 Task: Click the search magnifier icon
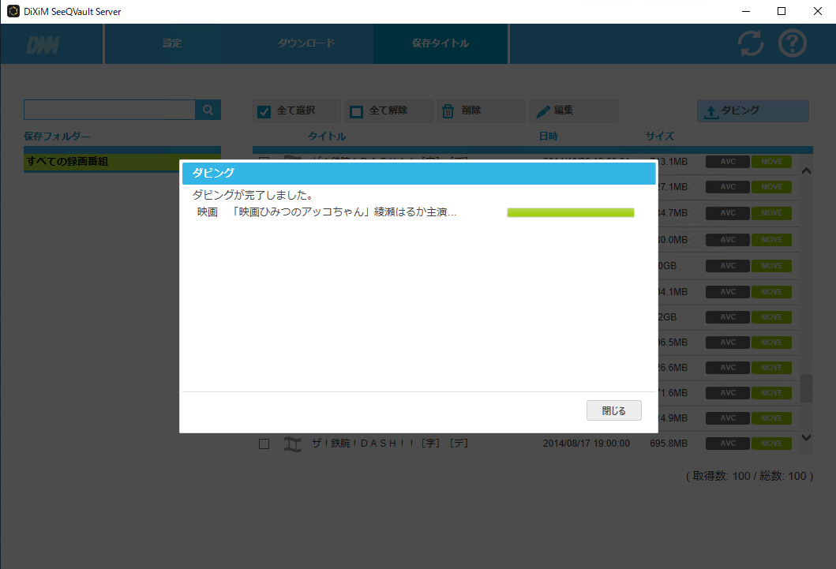[x=208, y=110]
